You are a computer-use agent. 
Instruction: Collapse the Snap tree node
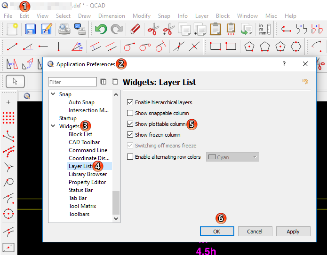click(53, 94)
